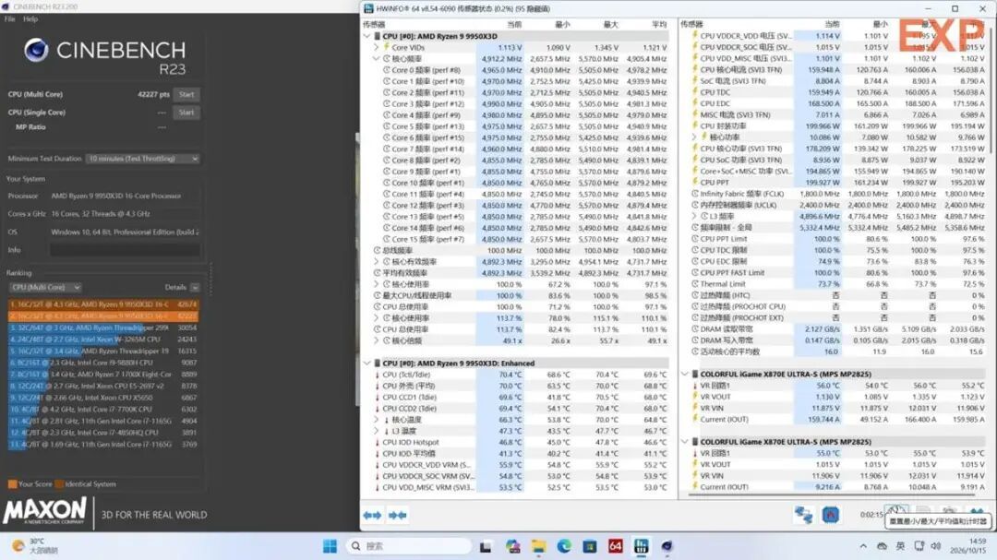Select Intel Core i9-9880H ranking row
The height and width of the screenshot is (560, 997).
(103, 363)
